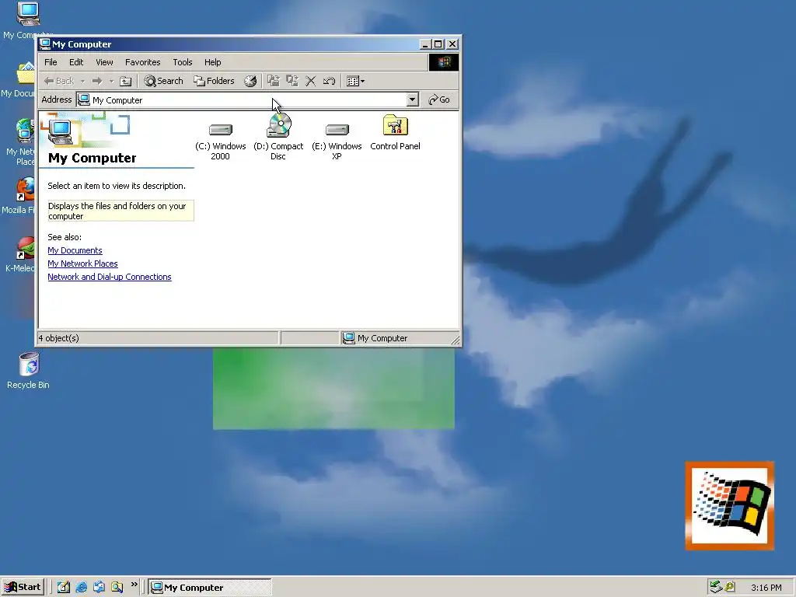Image resolution: width=796 pixels, height=597 pixels.
Task: Follow the My Network Places link
Action: pyautogui.click(x=82, y=264)
